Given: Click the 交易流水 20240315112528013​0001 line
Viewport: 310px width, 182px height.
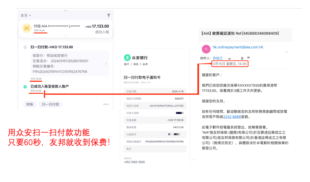Looking at the screenshot, I should [x=61, y=61].
